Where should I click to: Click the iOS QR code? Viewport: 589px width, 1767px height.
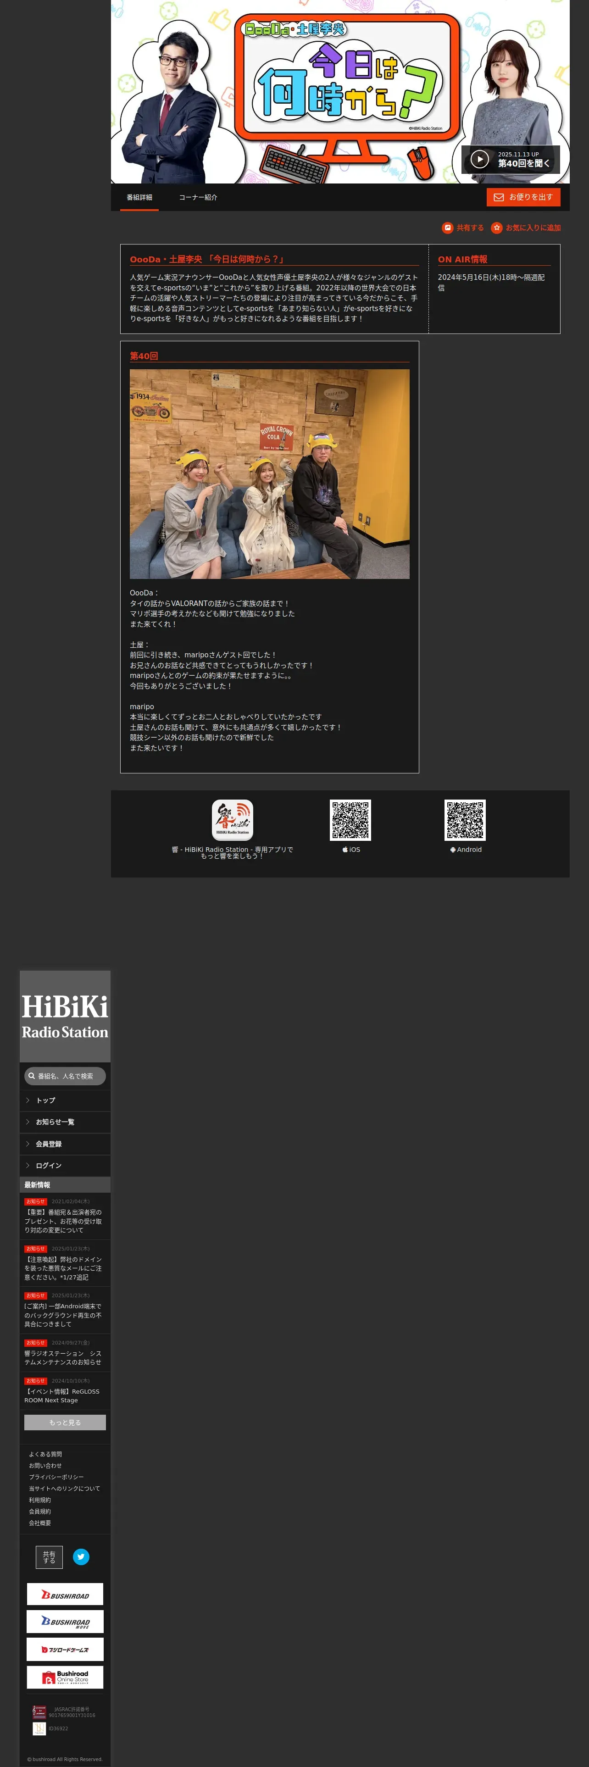click(350, 820)
